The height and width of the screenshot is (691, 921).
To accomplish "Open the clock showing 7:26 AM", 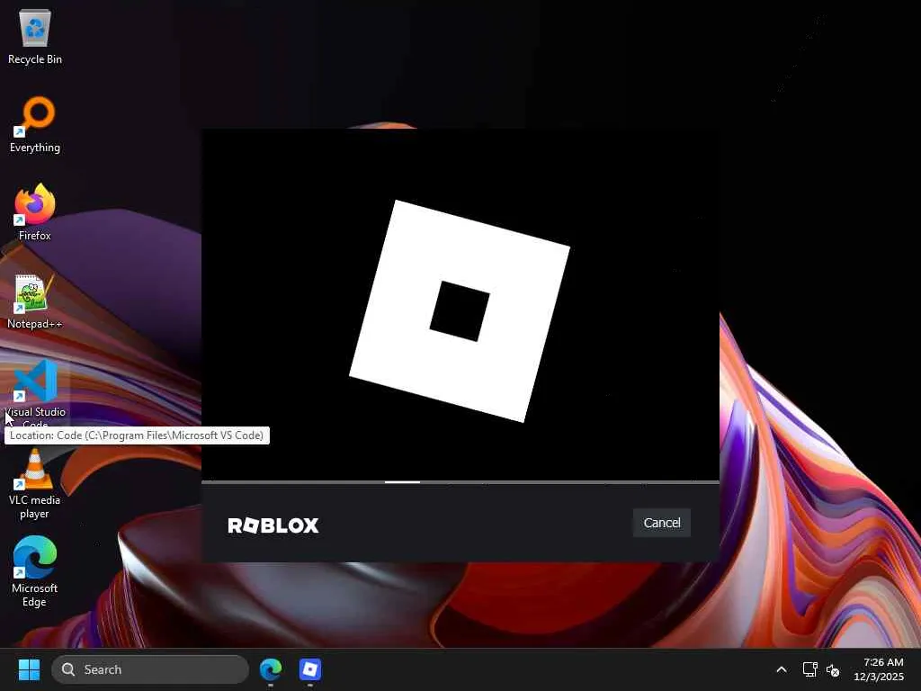I will (879, 669).
